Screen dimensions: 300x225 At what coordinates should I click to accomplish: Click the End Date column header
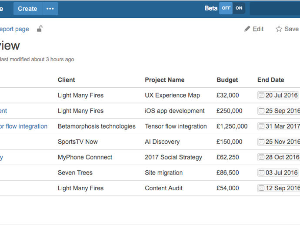tap(270, 80)
